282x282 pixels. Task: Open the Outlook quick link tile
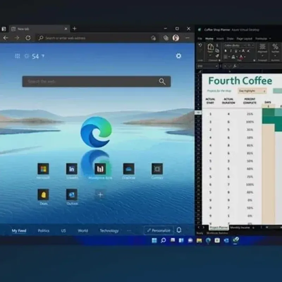(x=72, y=195)
